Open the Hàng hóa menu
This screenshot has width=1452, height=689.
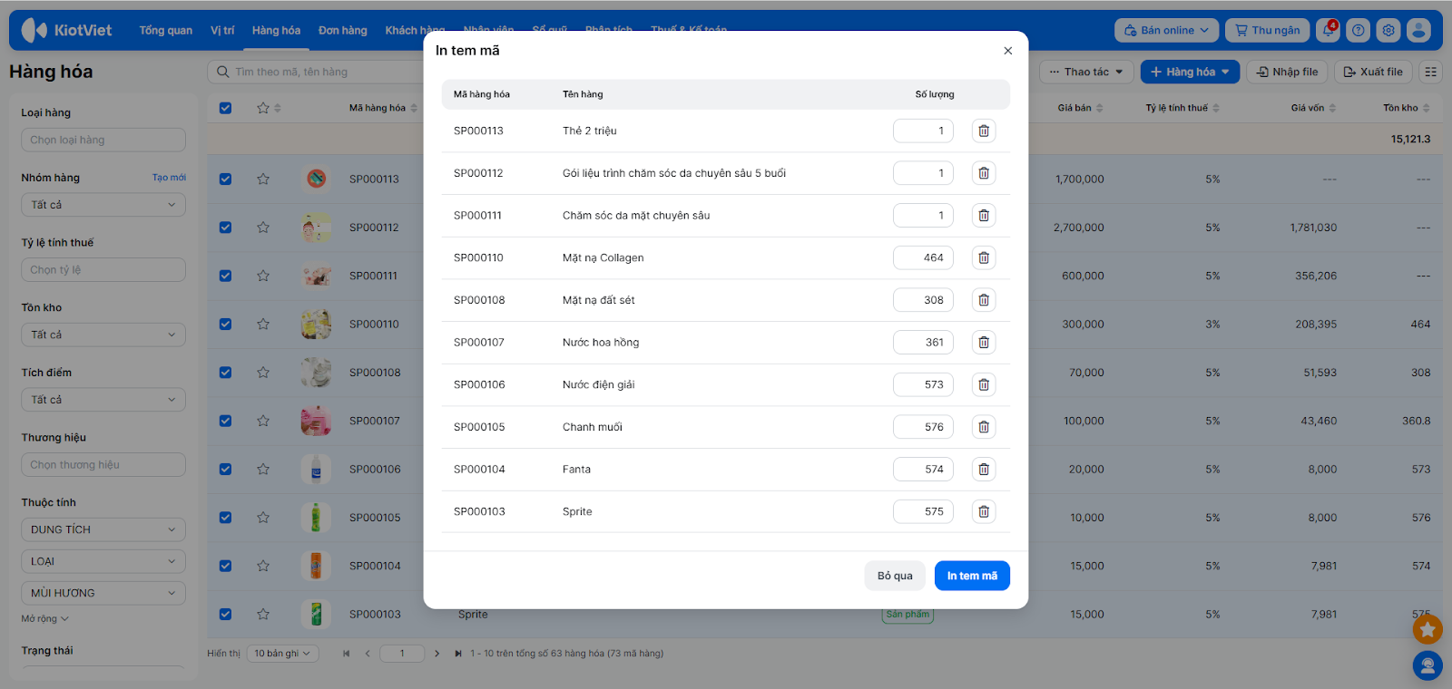[276, 30]
